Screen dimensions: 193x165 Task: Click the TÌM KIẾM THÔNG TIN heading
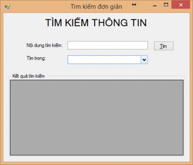tap(96, 23)
